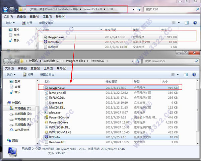Select lame_enc.dll file icon
This screenshot has width=201, height=161.
tap(46, 93)
